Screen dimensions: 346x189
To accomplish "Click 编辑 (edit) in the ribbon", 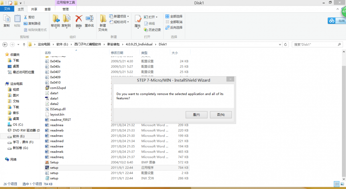I will point(149,24).
